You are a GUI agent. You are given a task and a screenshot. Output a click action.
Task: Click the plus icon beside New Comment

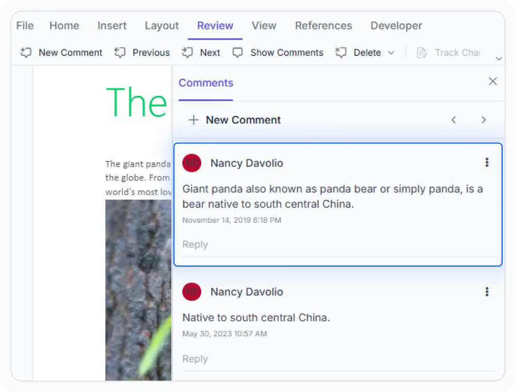click(x=193, y=120)
